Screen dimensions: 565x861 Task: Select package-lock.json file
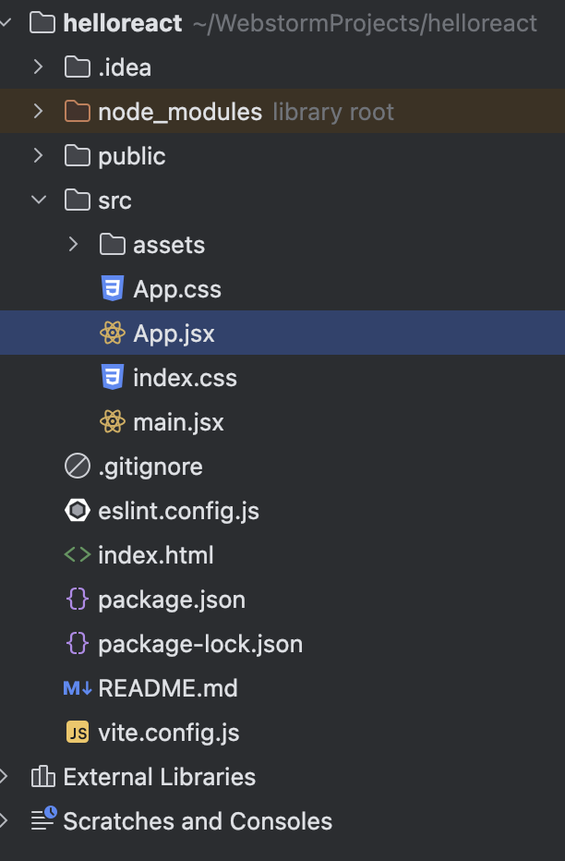tap(282, 644)
